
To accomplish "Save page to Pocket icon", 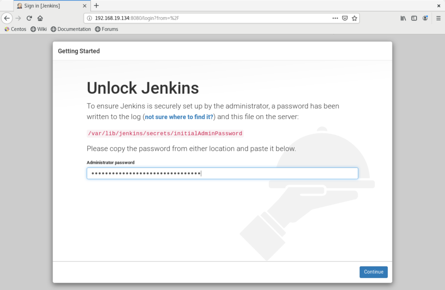I will pos(345,18).
